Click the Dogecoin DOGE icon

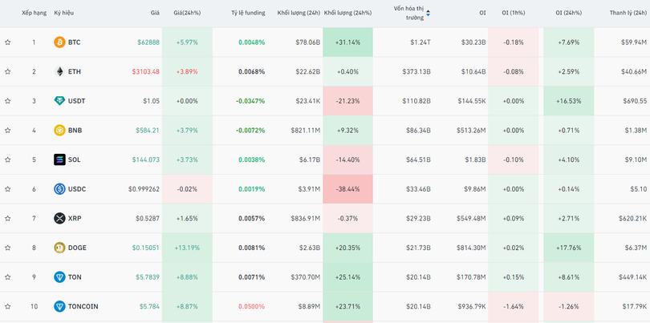tap(59, 248)
